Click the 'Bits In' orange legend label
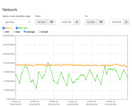The image size is (132, 106). click(x=9, y=28)
